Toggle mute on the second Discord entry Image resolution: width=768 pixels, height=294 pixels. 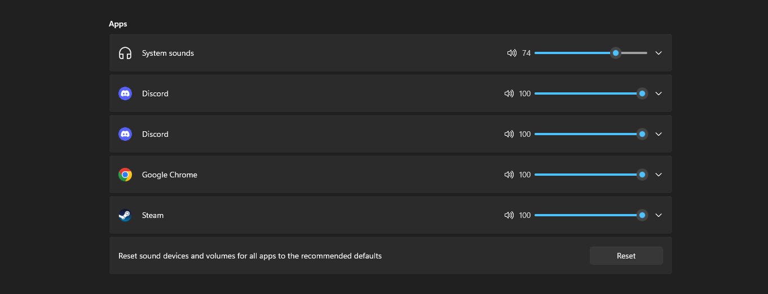point(509,134)
